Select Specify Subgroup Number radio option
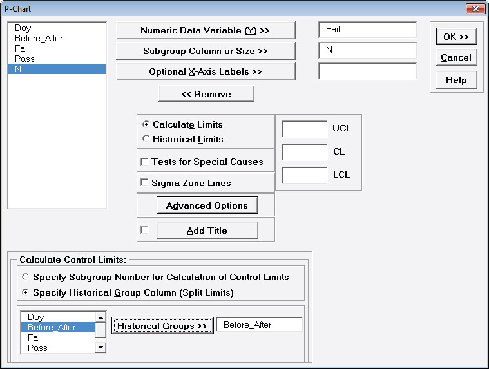The width and height of the screenshot is (489, 369). click(x=26, y=277)
